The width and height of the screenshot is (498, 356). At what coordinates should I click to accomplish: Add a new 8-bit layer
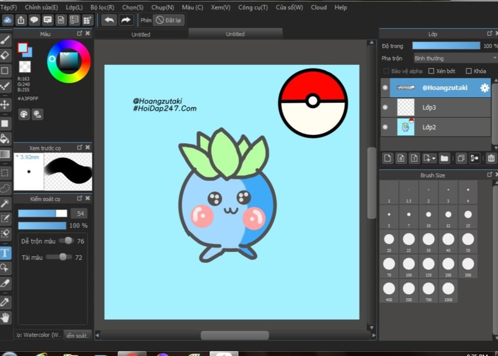[x=401, y=158]
